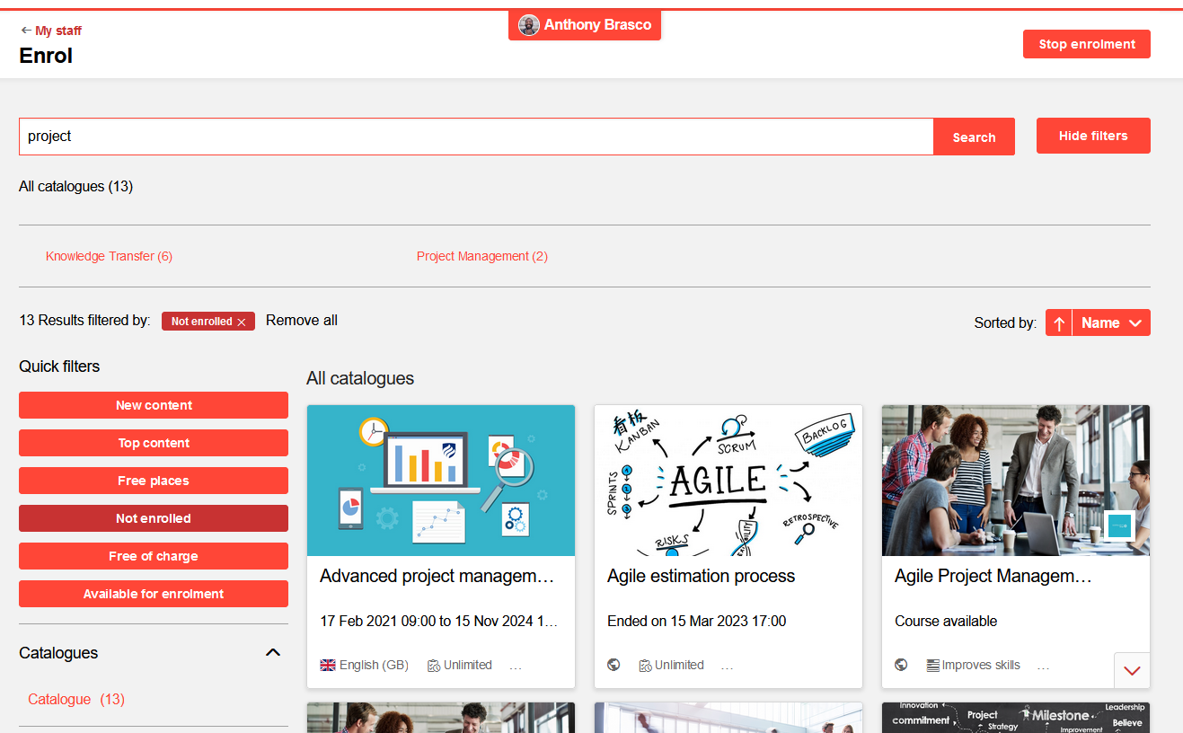Select Knowledge Transfer (6) catalogue
The width and height of the screenshot is (1183, 733).
(x=109, y=256)
